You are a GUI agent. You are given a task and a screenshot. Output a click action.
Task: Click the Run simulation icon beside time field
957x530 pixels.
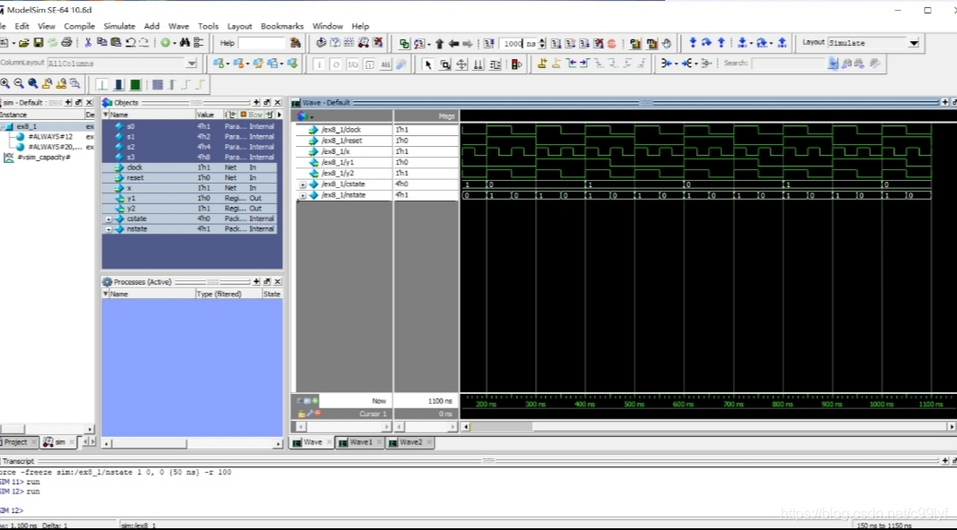(556, 43)
